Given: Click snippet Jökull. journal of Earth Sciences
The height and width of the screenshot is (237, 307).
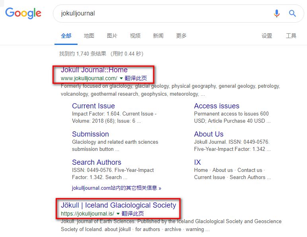Looking at the screenshot, I should click(x=98, y=222).
